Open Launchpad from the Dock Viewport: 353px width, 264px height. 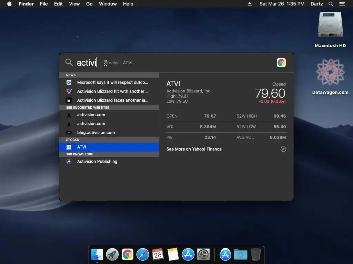[x=112, y=255]
